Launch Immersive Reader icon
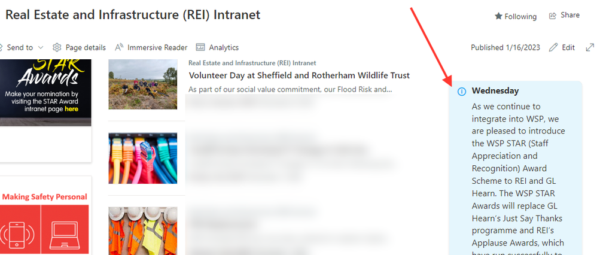597x255 pixels. point(119,47)
